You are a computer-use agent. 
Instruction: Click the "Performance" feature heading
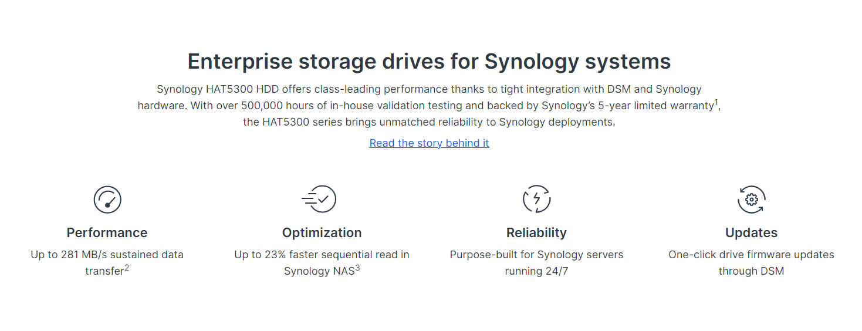107,233
